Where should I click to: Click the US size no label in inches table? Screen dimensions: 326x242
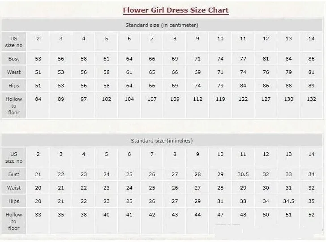(x=14, y=157)
